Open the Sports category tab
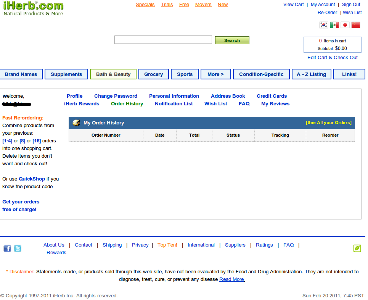The height and width of the screenshot is (300, 368). click(185, 74)
